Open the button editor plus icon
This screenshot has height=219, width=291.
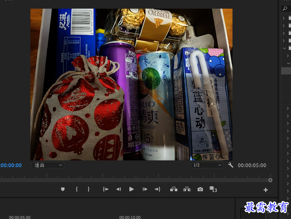[265, 190]
